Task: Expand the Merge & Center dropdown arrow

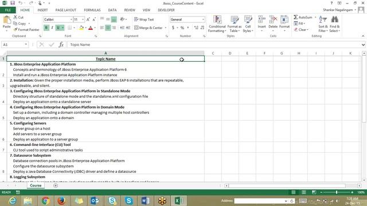Action: (x=166, y=28)
